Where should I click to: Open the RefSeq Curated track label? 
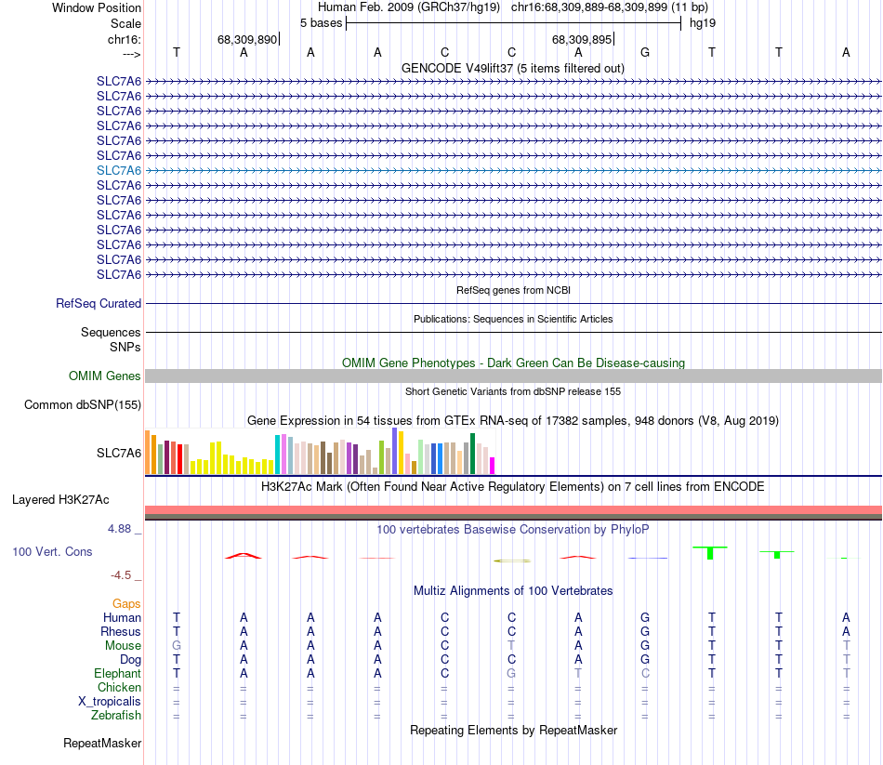99,303
